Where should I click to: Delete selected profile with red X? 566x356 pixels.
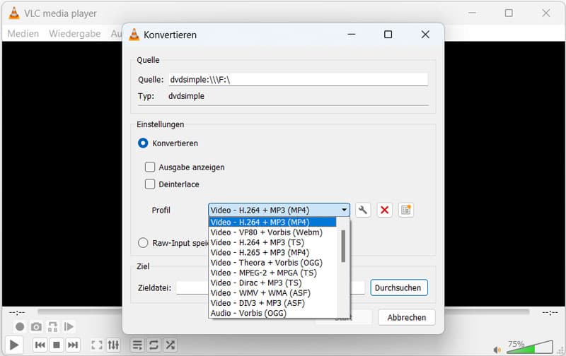(384, 210)
